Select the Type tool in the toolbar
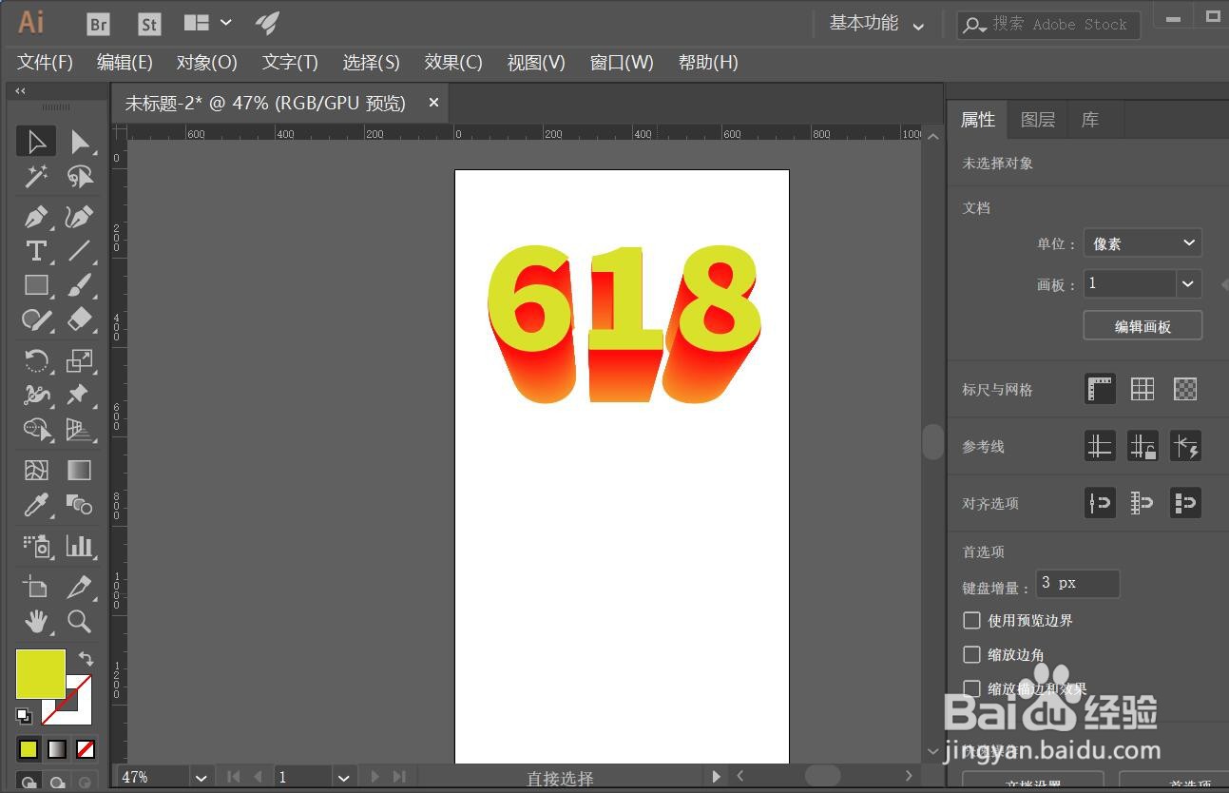This screenshot has width=1229, height=793. coord(36,251)
